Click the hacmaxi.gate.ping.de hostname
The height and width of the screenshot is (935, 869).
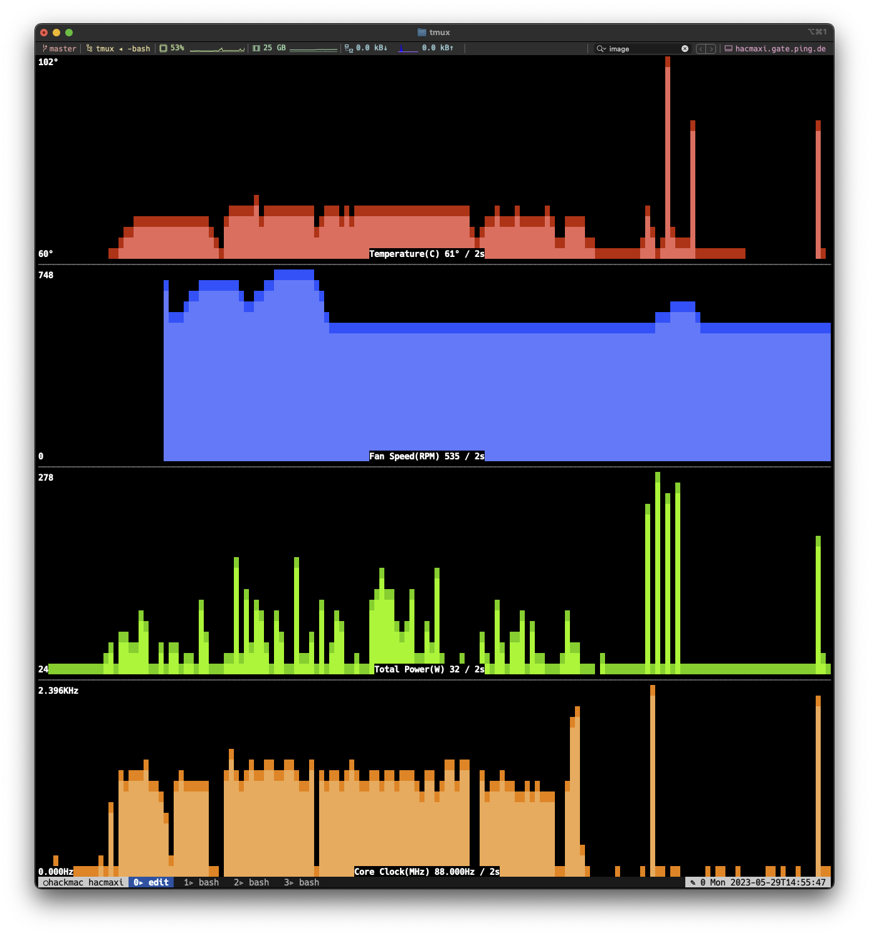tap(781, 48)
